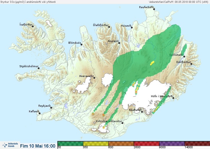The width and height of the screenshot is (210, 149).
Task: Select the Eskifjörður location dot
Action: [x=191, y=64]
